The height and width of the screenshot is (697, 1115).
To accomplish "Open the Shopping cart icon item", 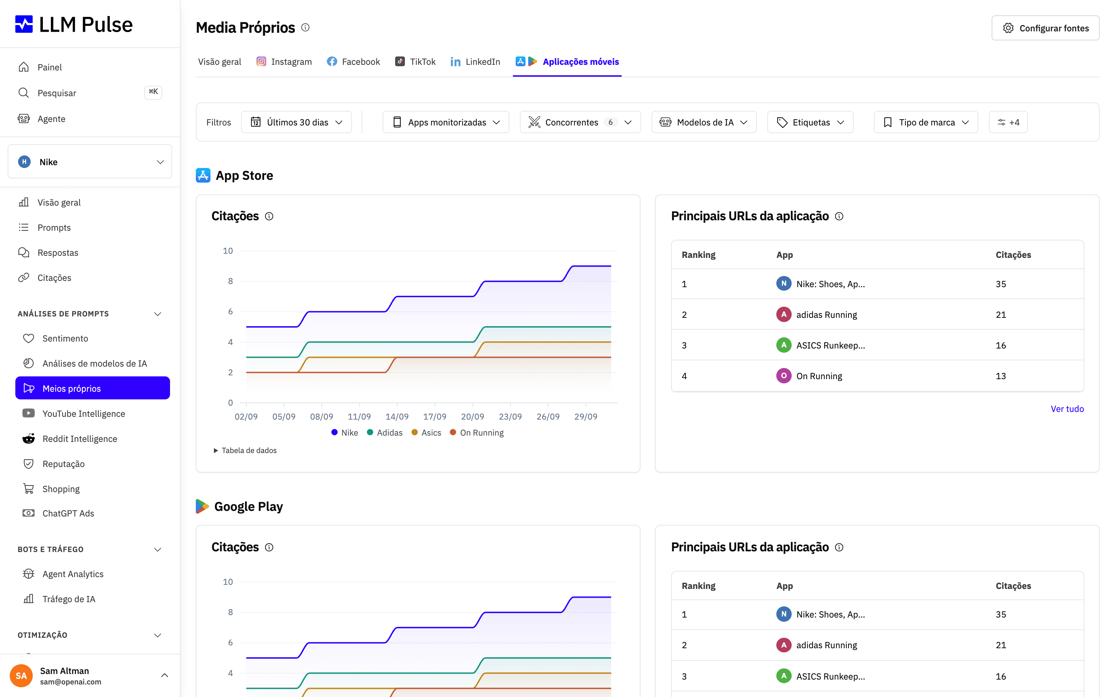I will [x=29, y=489].
